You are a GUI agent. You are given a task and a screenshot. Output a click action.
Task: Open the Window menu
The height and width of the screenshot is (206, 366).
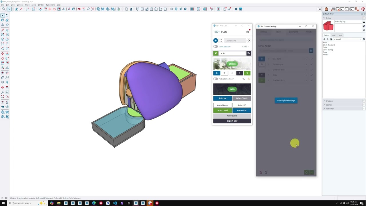tap(41, 5)
